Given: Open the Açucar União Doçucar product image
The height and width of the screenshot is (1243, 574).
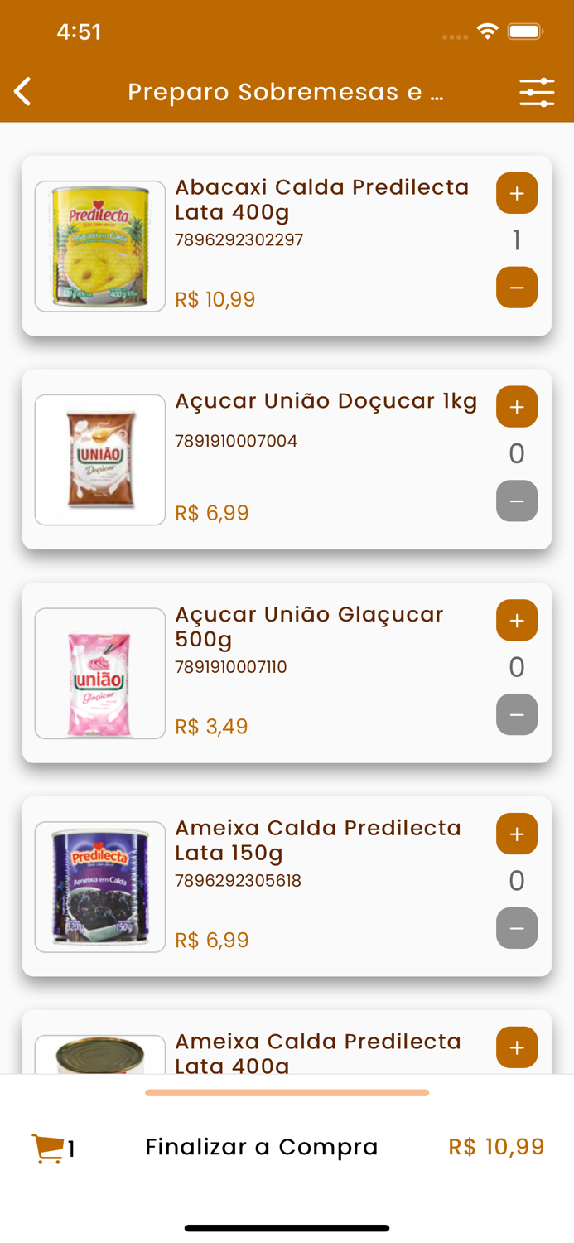Looking at the screenshot, I should [x=99, y=459].
